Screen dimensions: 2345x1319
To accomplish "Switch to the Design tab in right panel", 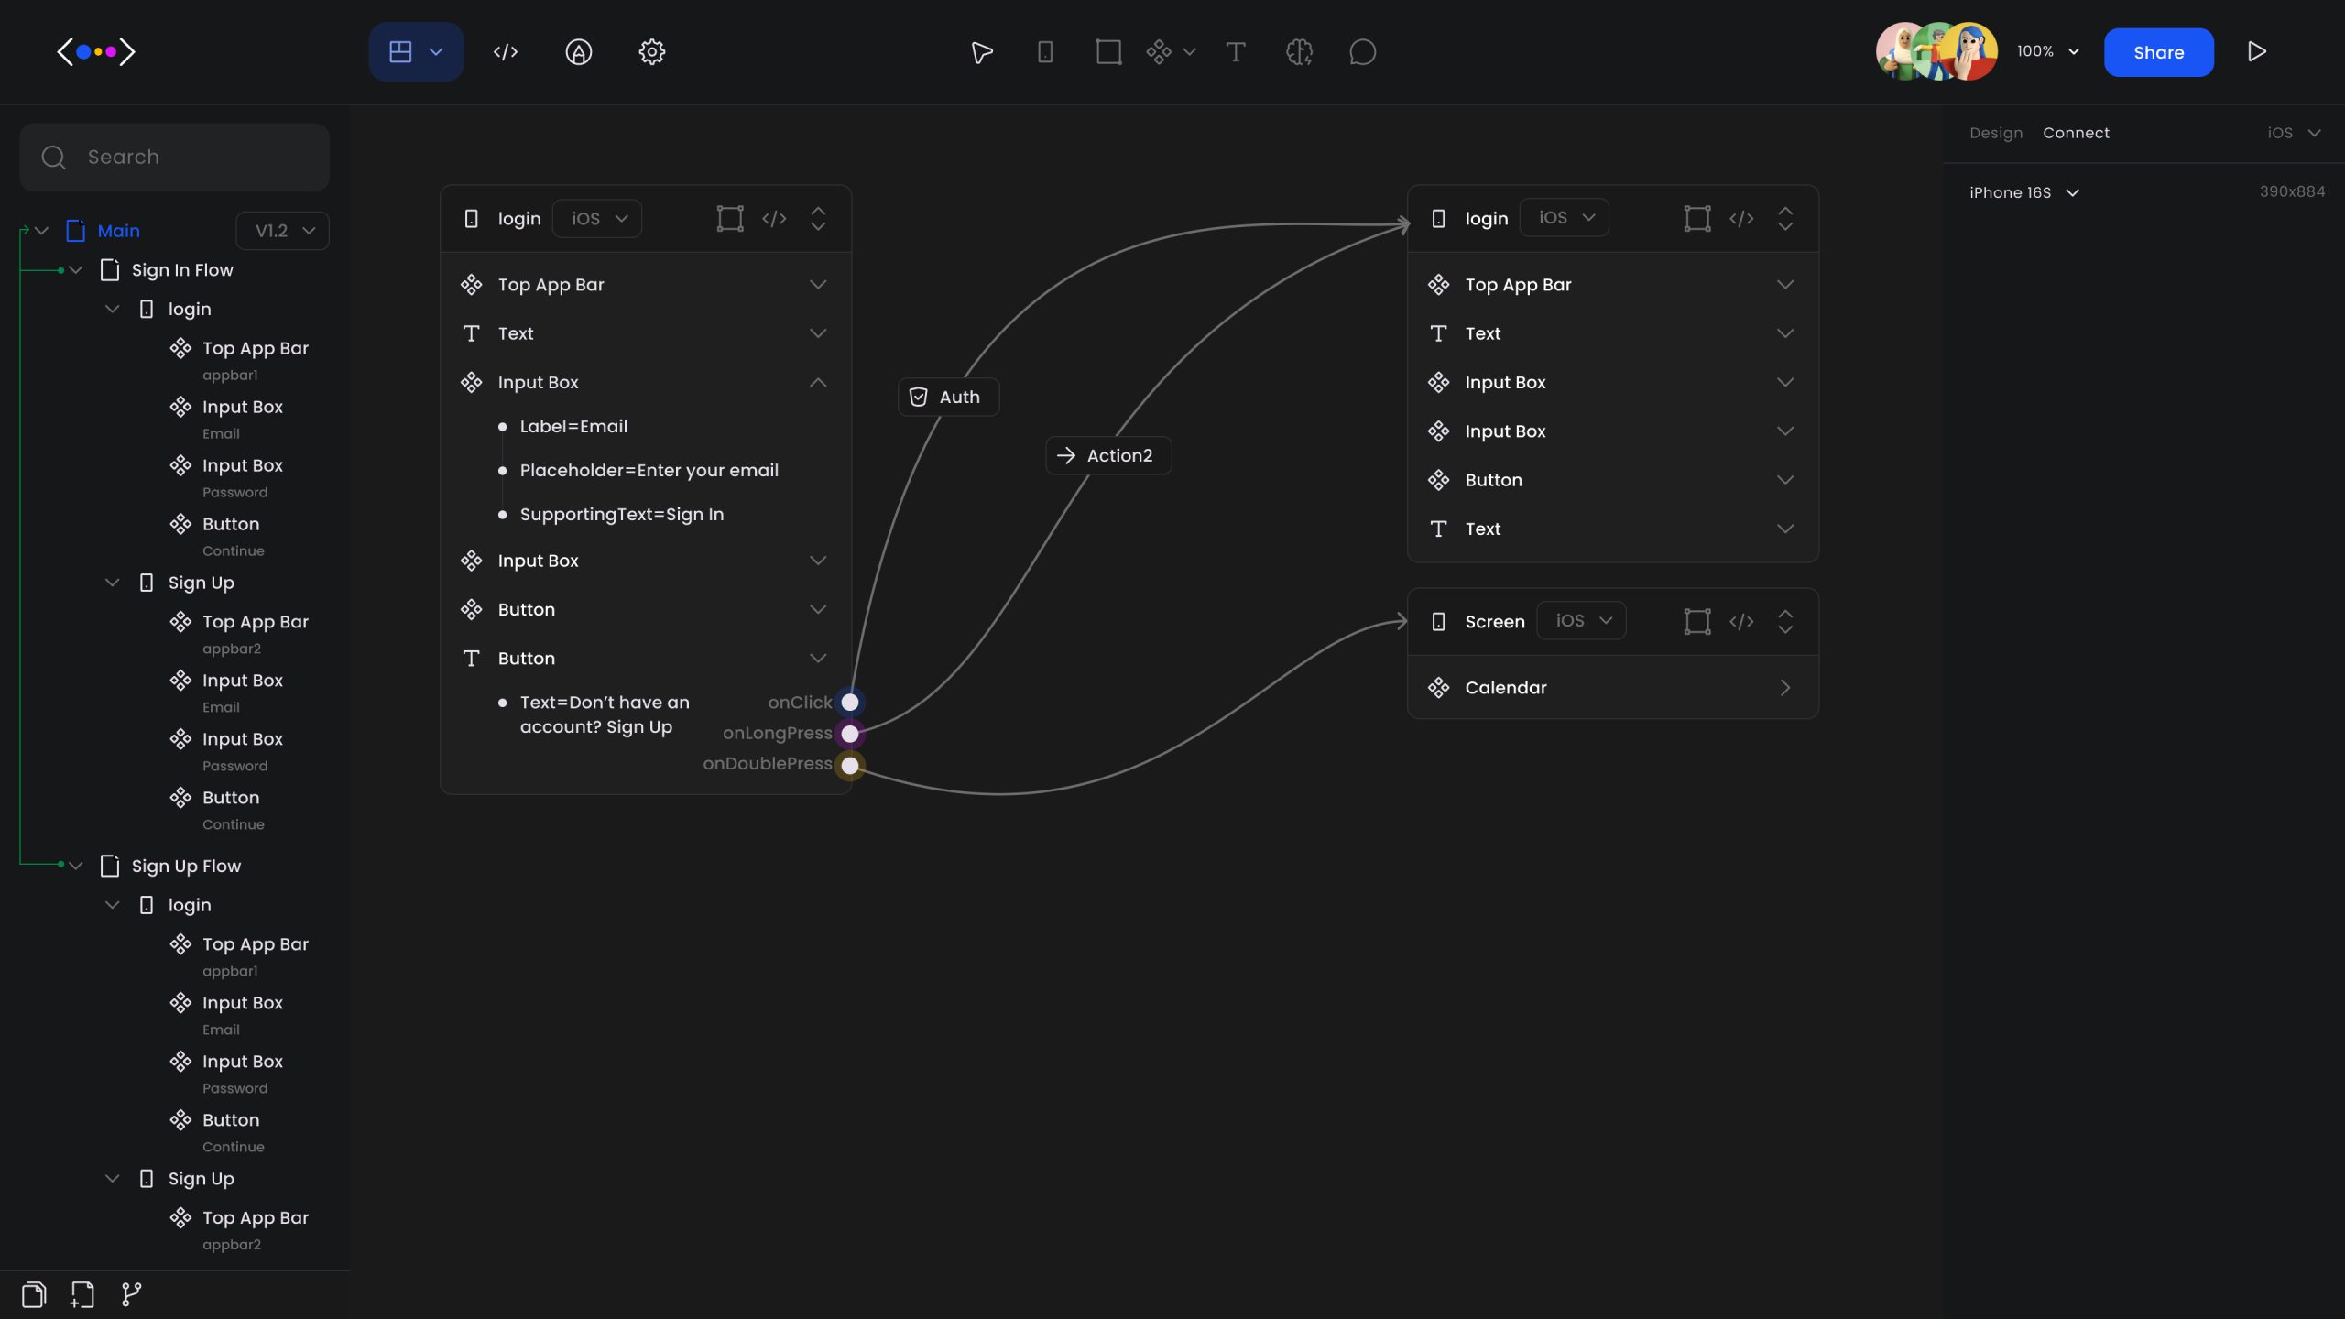I will (1997, 133).
